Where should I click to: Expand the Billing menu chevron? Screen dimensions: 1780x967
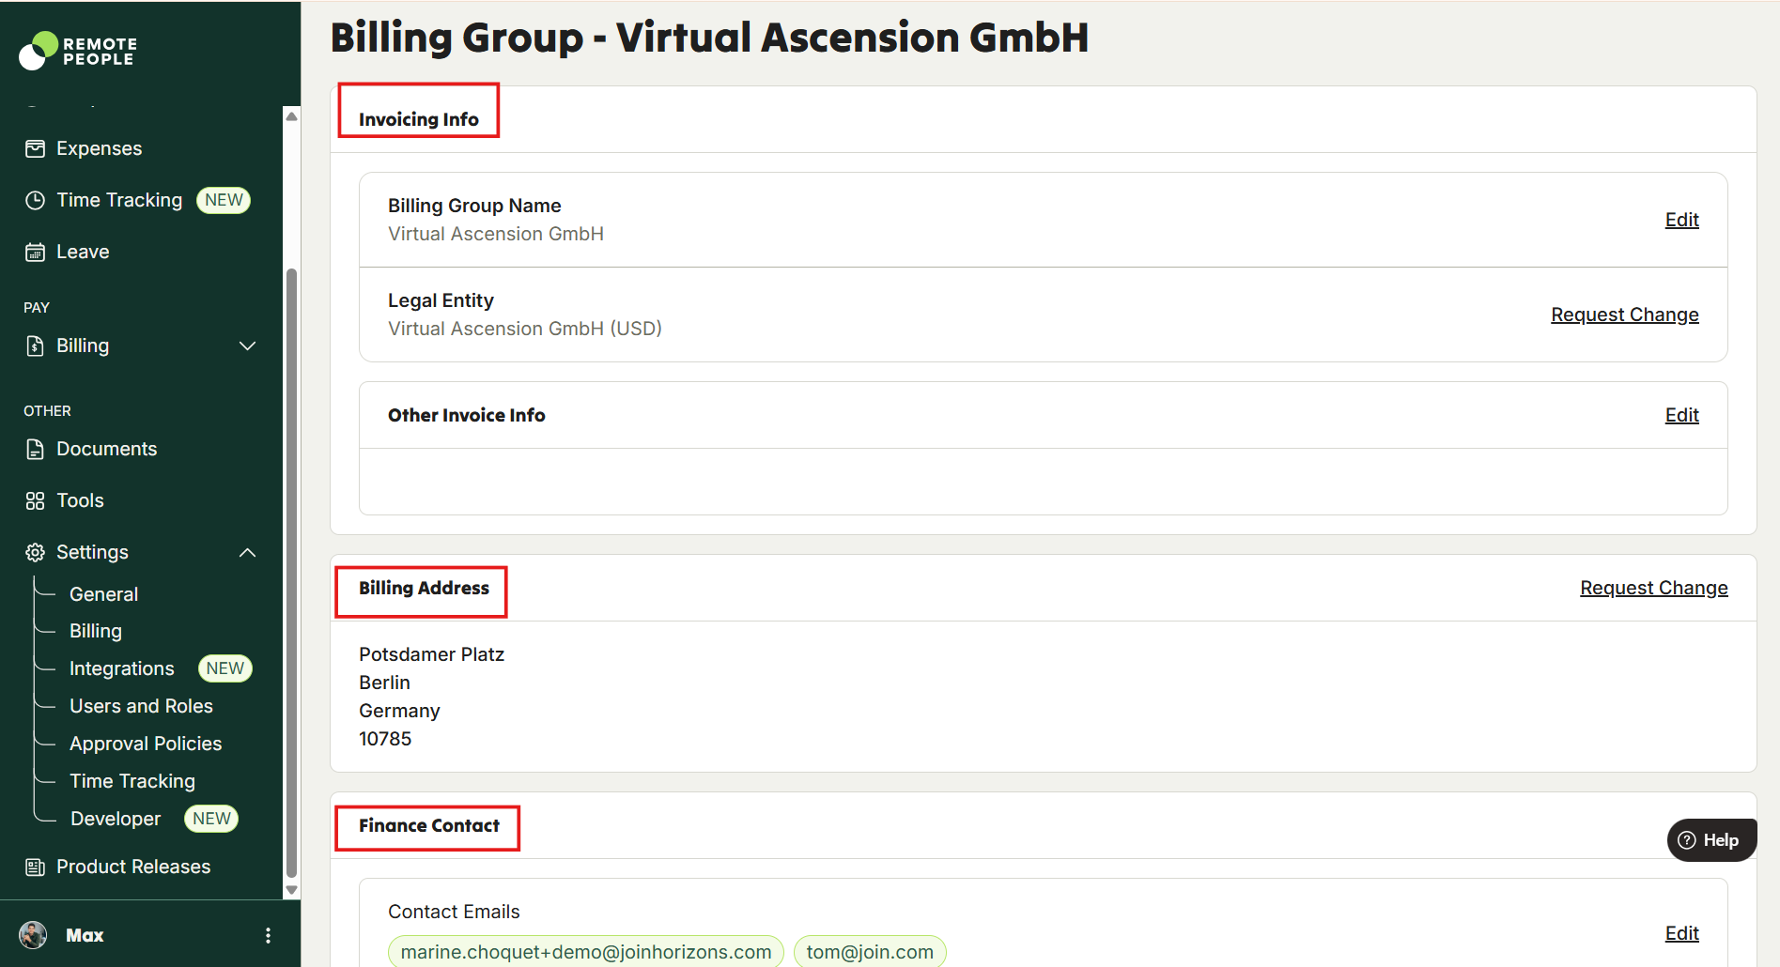(248, 345)
